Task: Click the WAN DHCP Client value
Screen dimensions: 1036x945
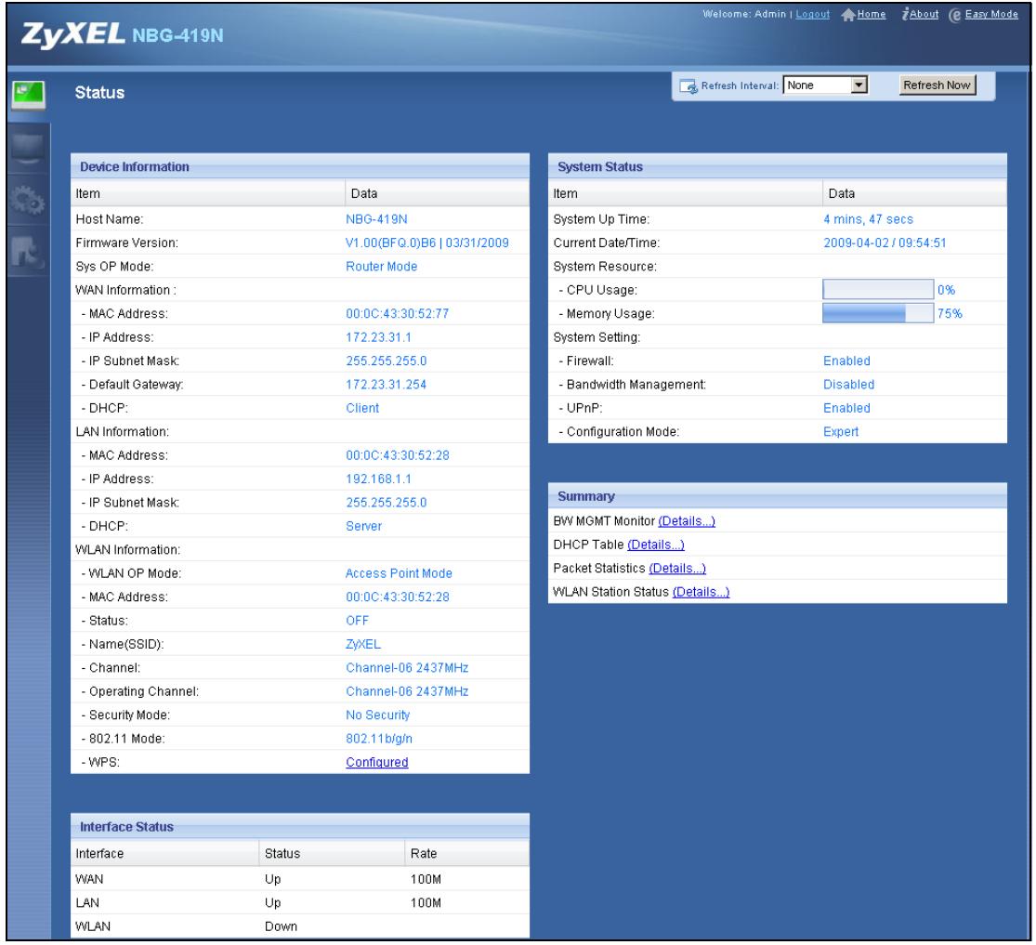Action: pyautogui.click(x=362, y=409)
